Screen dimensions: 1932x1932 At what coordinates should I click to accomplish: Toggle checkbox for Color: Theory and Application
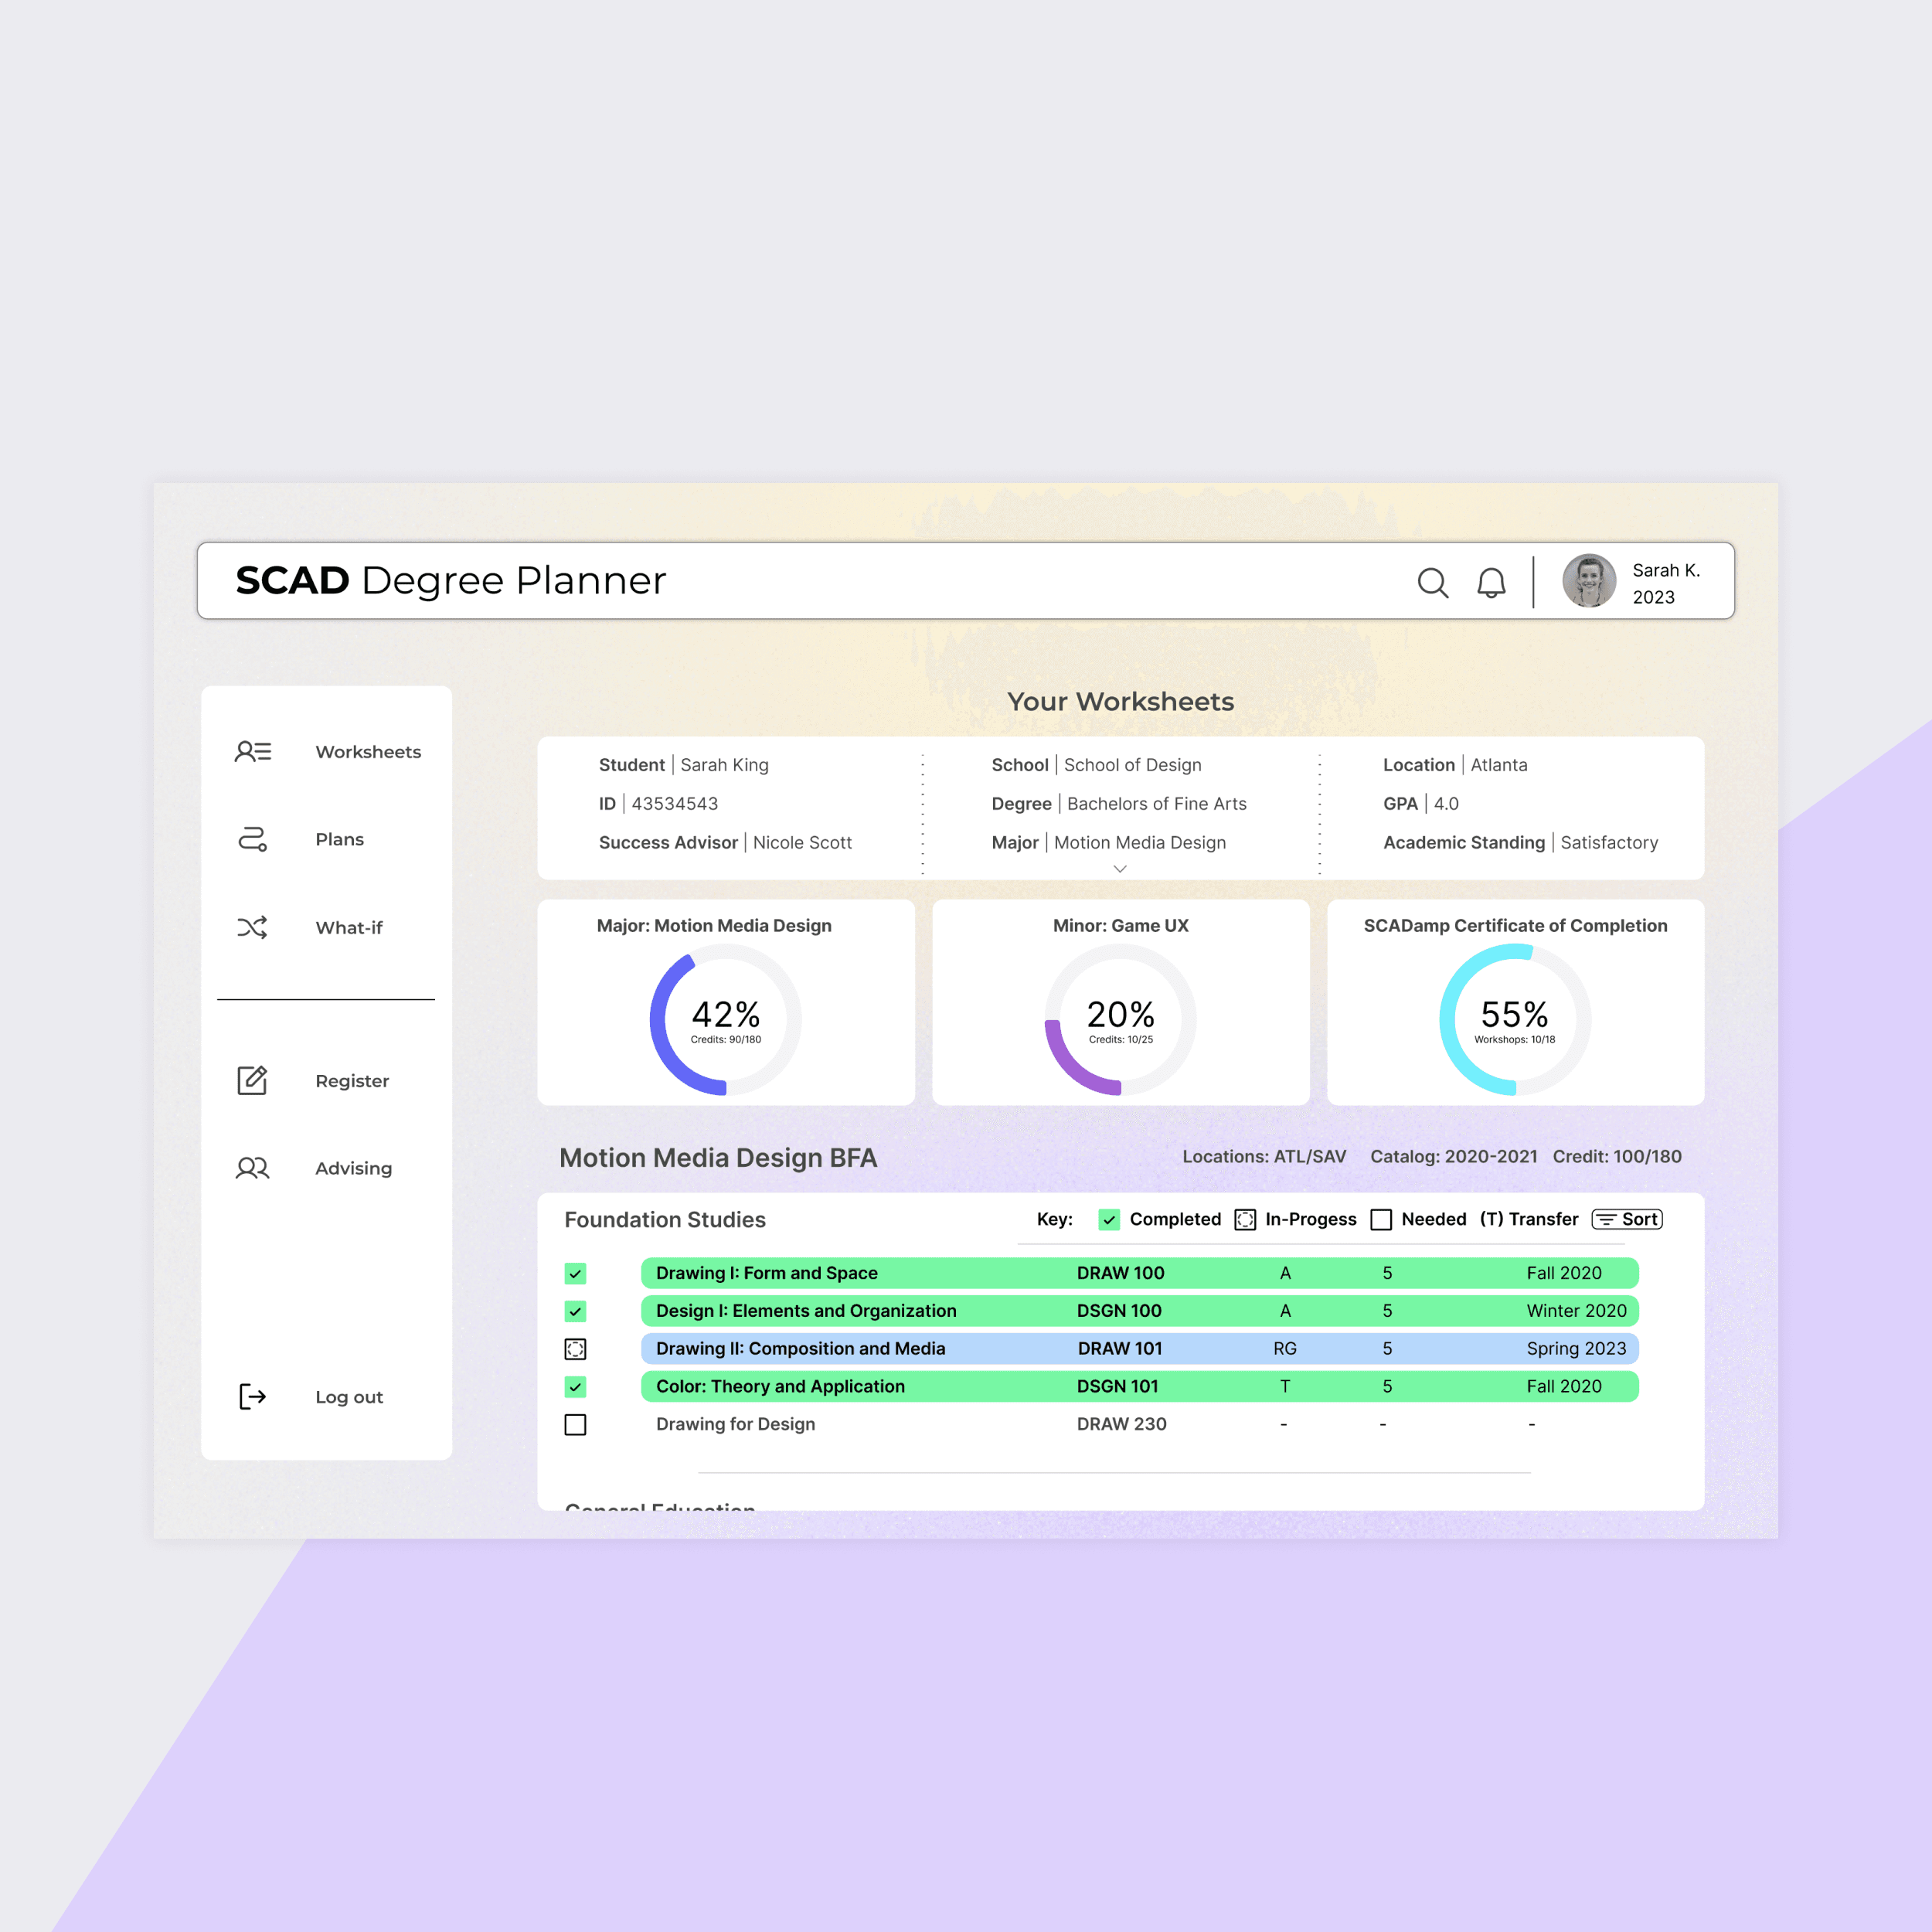point(575,1386)
